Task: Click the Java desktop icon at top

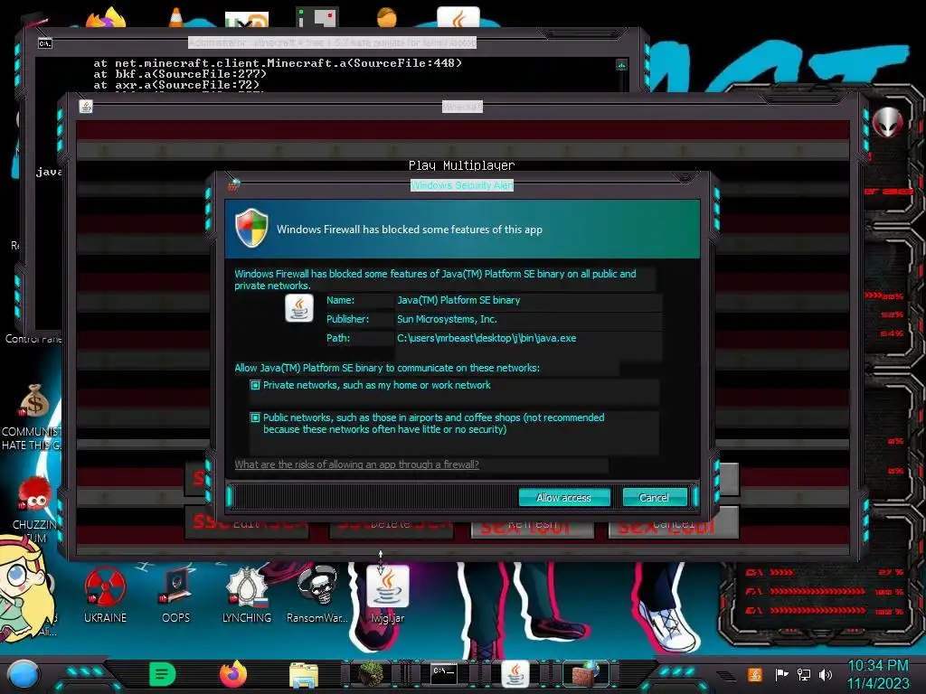Action: coord(458,17)
